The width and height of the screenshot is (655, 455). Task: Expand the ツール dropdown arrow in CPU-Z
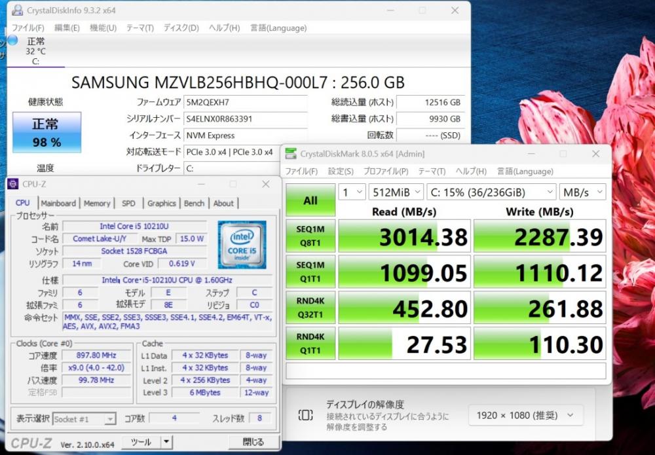pos(166,442)
